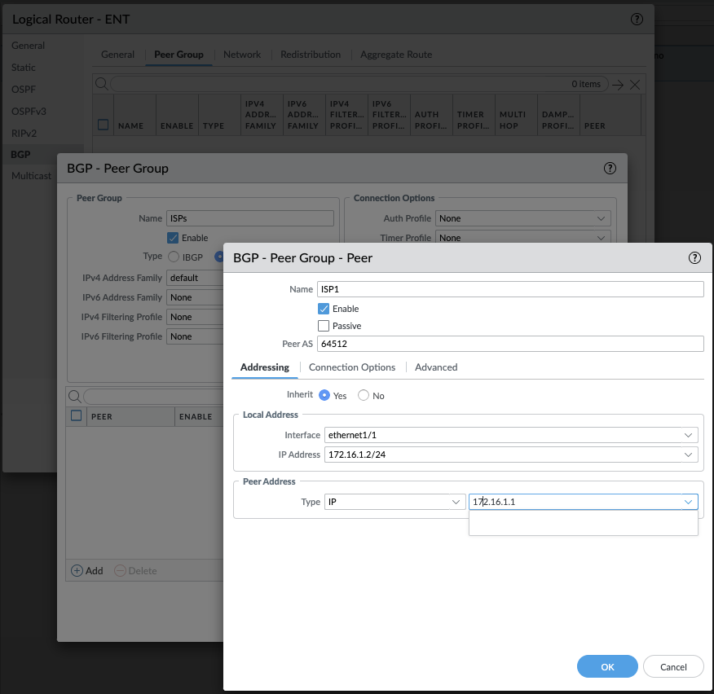Select No for Inherit option
714x694 pixels.
coord(364,395)
